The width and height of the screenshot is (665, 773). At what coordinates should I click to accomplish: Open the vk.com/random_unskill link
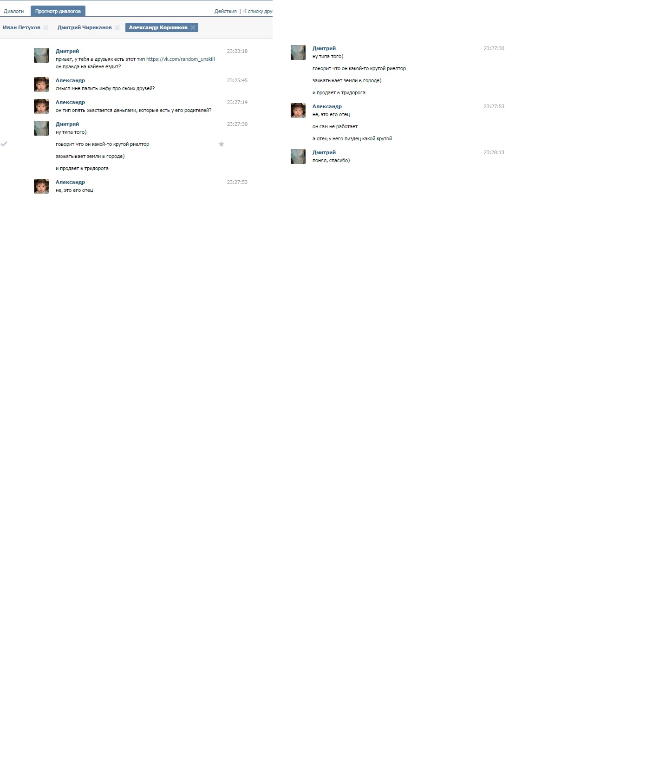tap(181, 59)
